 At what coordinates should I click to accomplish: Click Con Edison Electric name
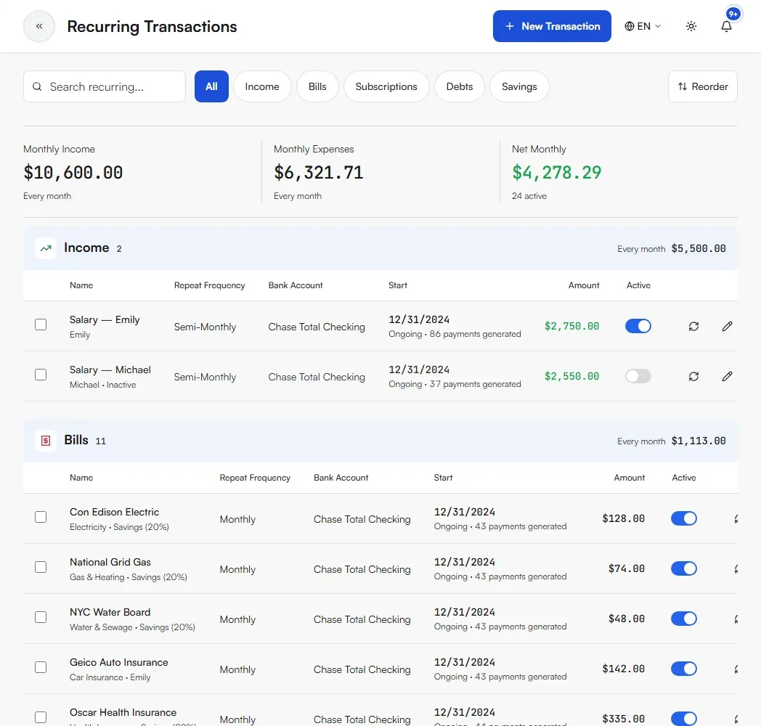[114, 512]
